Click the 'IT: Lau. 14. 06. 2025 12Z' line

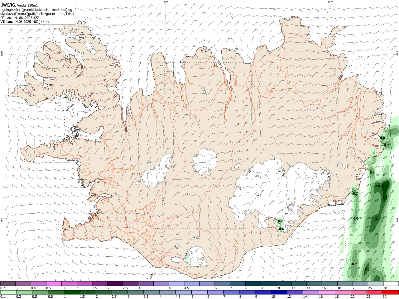pos(20,18)
